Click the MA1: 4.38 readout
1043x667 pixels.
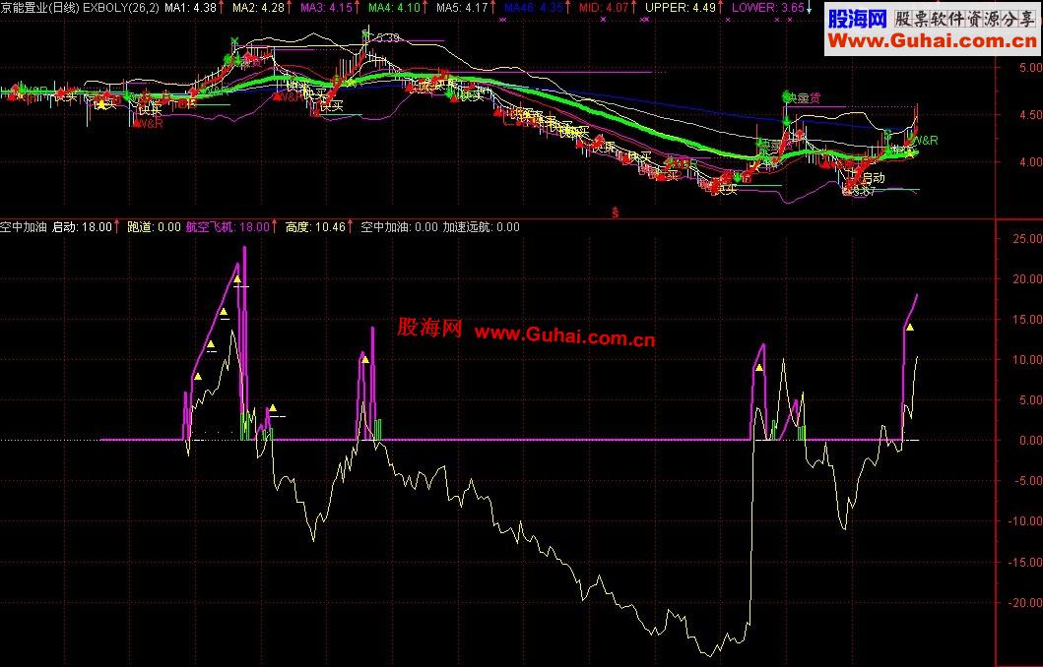click(190, 8)
